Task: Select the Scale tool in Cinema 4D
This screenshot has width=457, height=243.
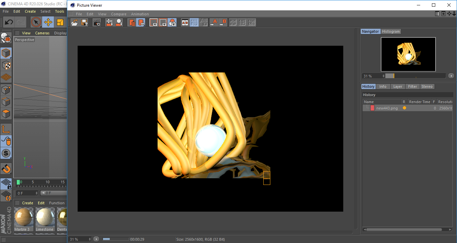Action: [60, 22]
